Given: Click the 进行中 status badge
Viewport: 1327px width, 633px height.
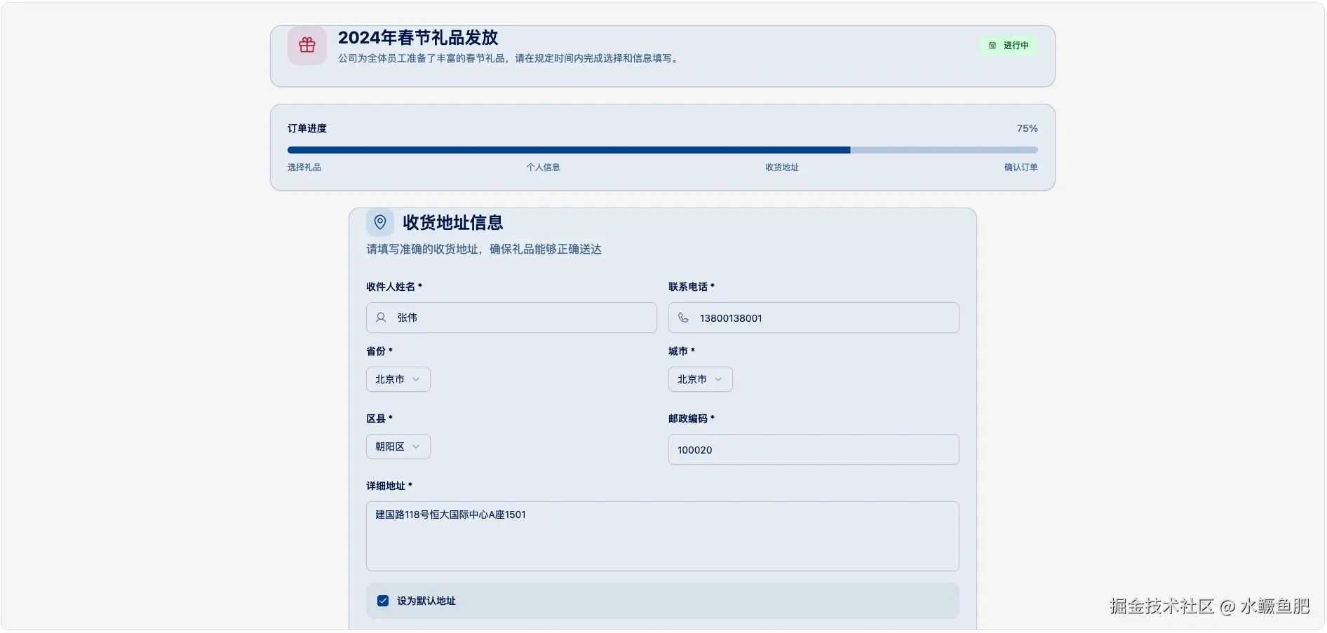Looking at the screenshot, I should 1008,46.
